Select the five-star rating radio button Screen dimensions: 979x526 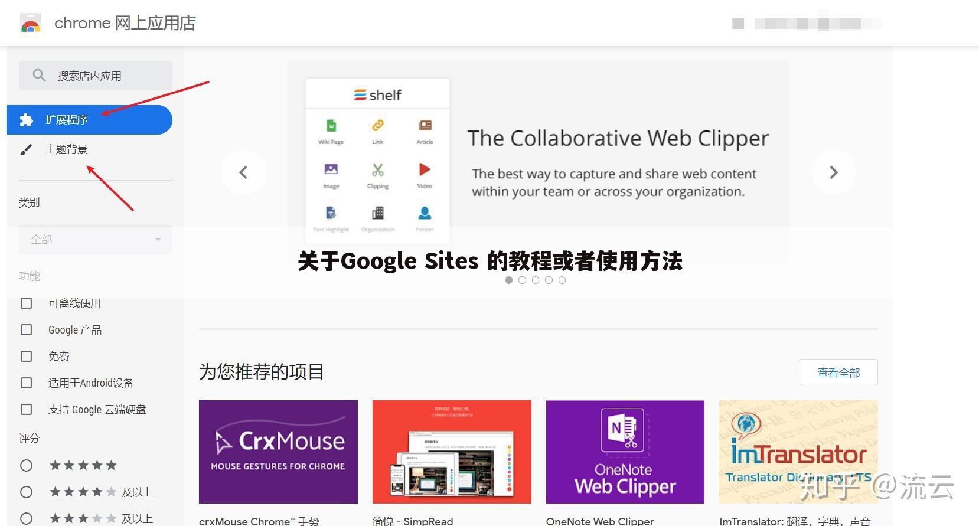pyautogui.click(x=27, y=465)
